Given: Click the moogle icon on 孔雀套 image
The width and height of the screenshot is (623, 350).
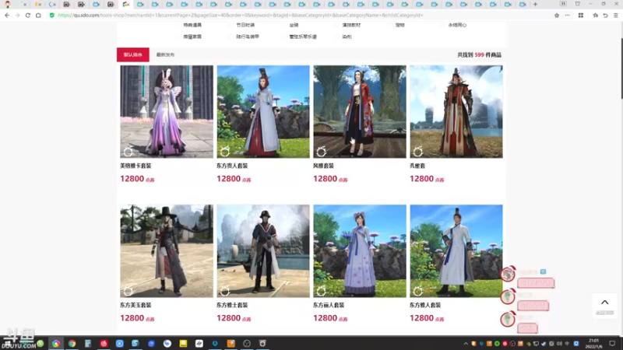Looking at the screenshot, I should tap(418, 151).
